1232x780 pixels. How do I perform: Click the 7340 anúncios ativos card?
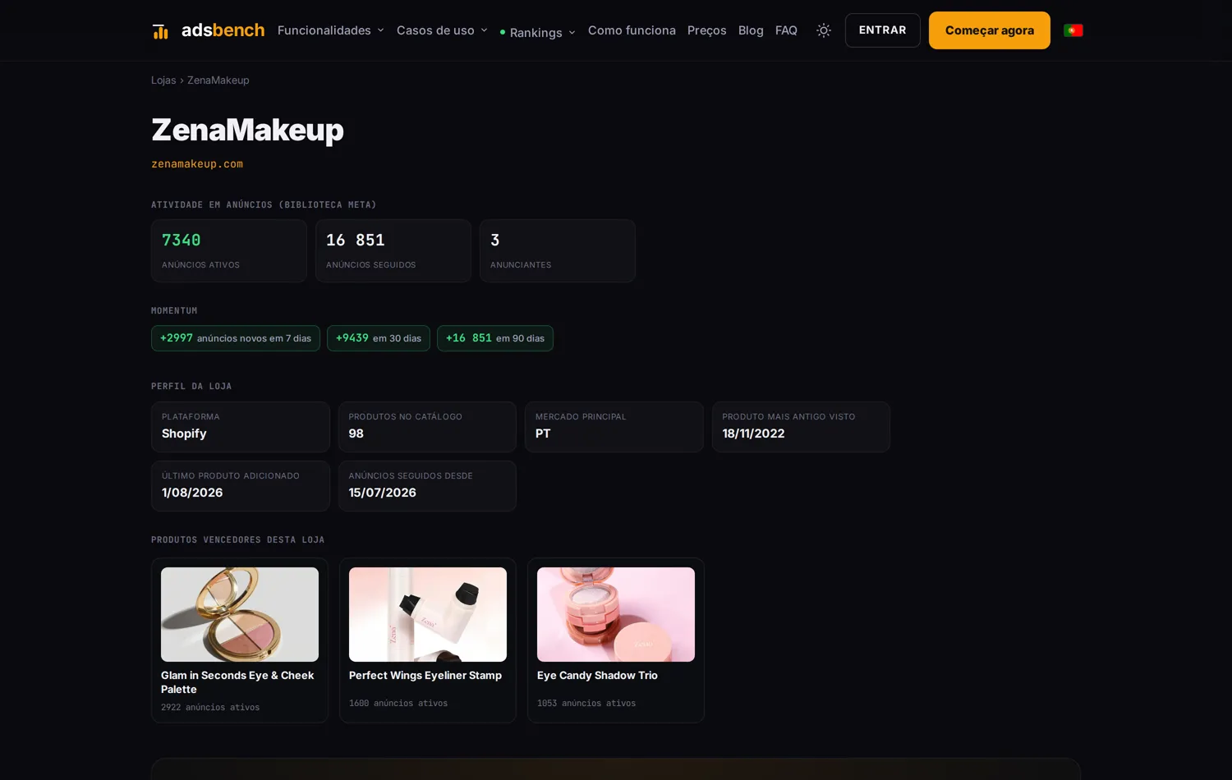(229, 251)
